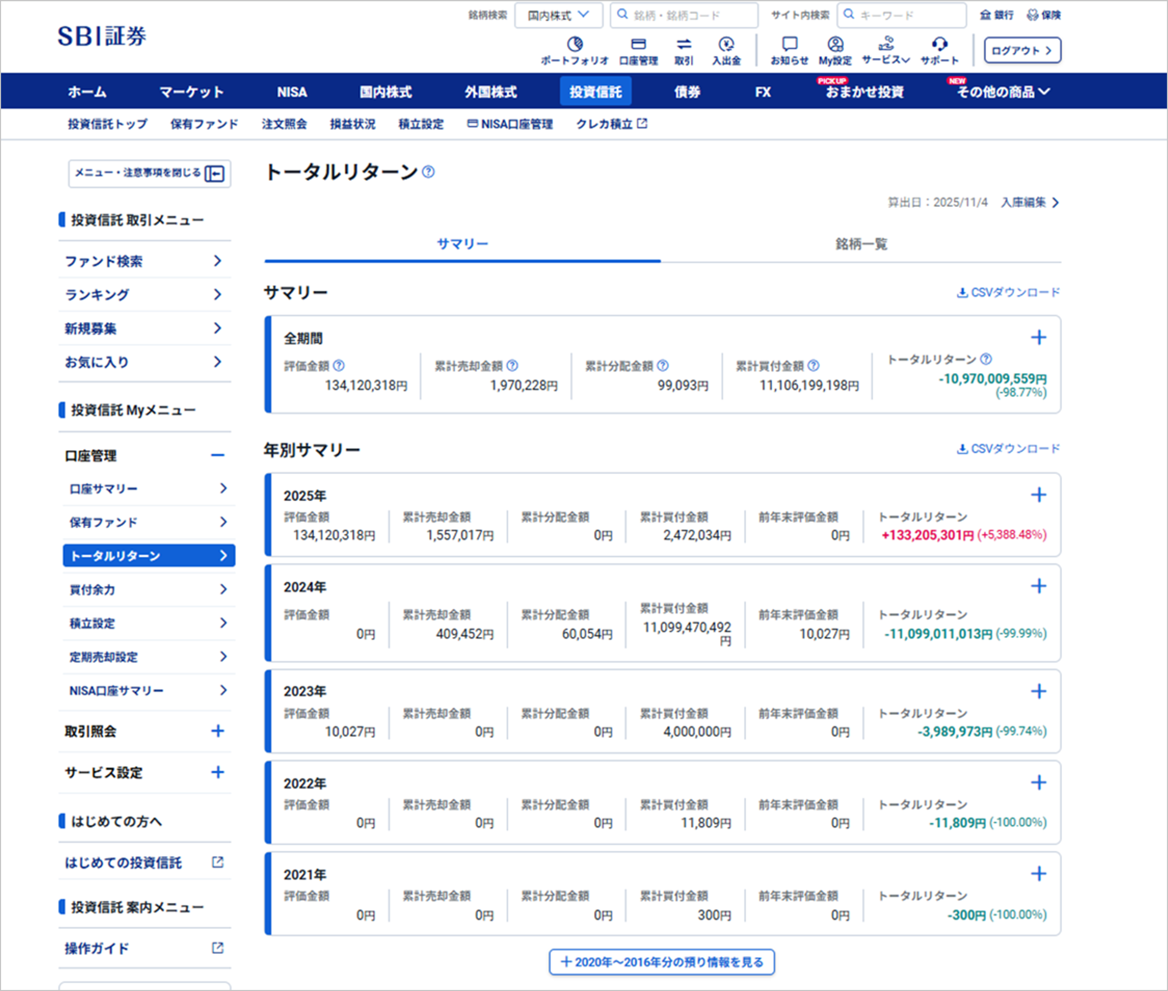Click the deposit and withdrawal yen icon
The width and height of the screenshot is (1168, 991).
click(x=726, y=44)
